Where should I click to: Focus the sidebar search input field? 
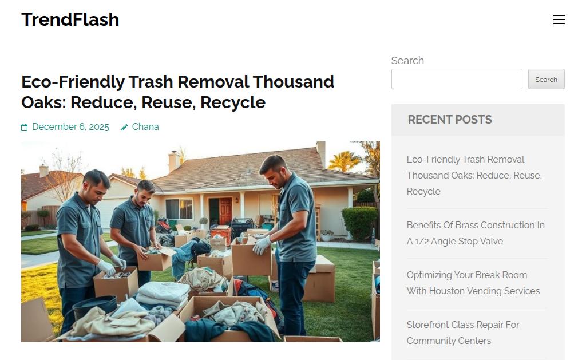(457, 79)
